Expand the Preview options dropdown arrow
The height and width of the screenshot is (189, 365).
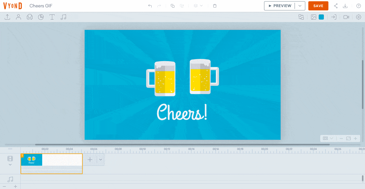click(x=300, y=6)
